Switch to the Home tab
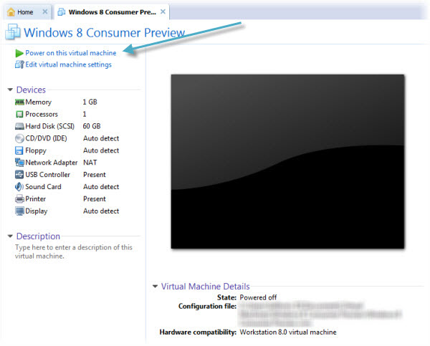 click(x=25, y=12)
